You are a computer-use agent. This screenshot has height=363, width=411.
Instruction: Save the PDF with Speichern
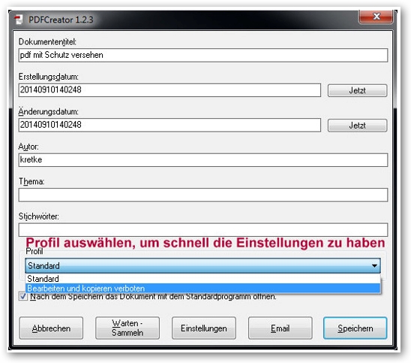tap(355, 328)
